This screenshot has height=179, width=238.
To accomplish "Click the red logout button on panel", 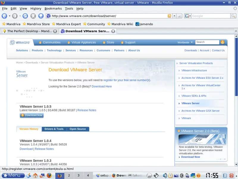I will (x=231, y=175).
